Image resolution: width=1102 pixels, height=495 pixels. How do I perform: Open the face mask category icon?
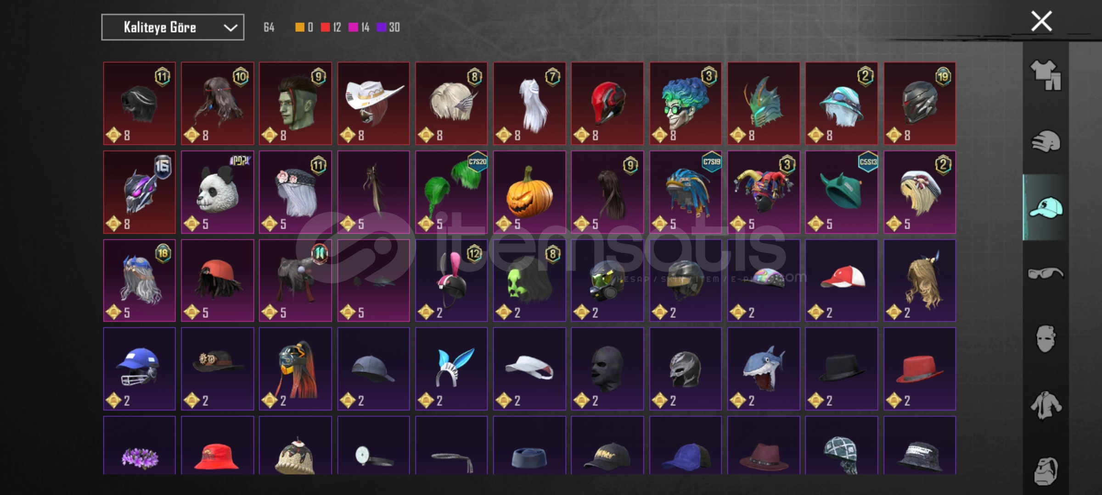click(1046, 339)
